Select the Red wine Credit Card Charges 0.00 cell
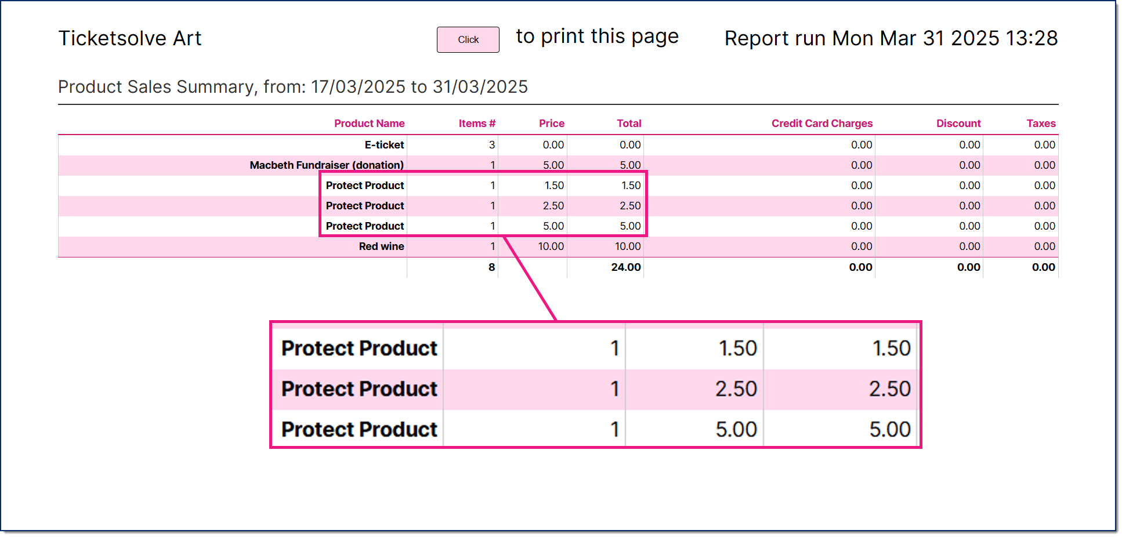The width and height of the screenshot is (1122, 537). click(862, 246)
